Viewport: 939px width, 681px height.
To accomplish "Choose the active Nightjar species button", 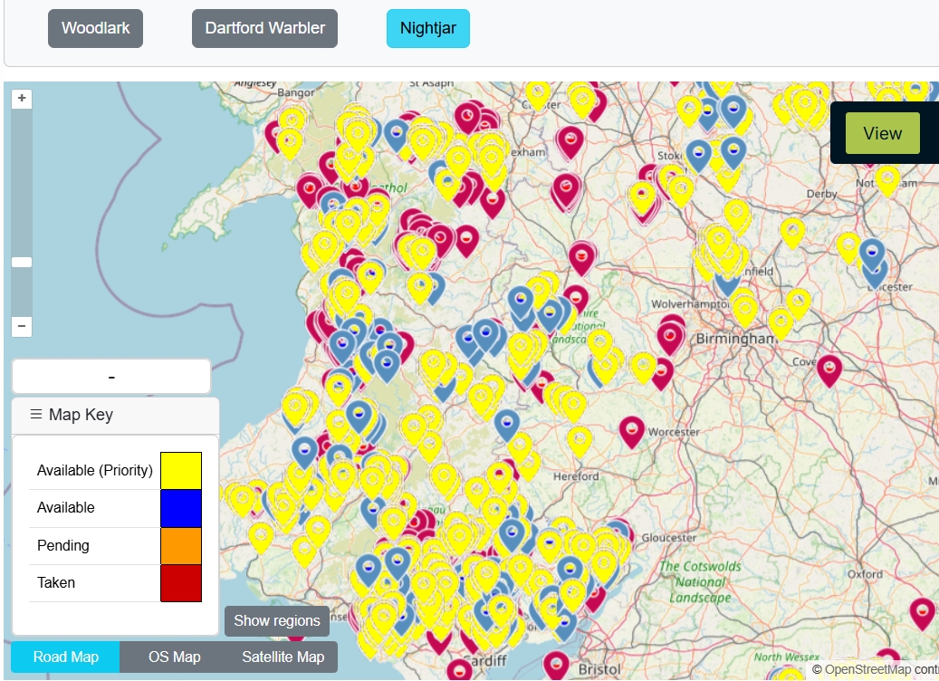I will [x=428, y=28].
